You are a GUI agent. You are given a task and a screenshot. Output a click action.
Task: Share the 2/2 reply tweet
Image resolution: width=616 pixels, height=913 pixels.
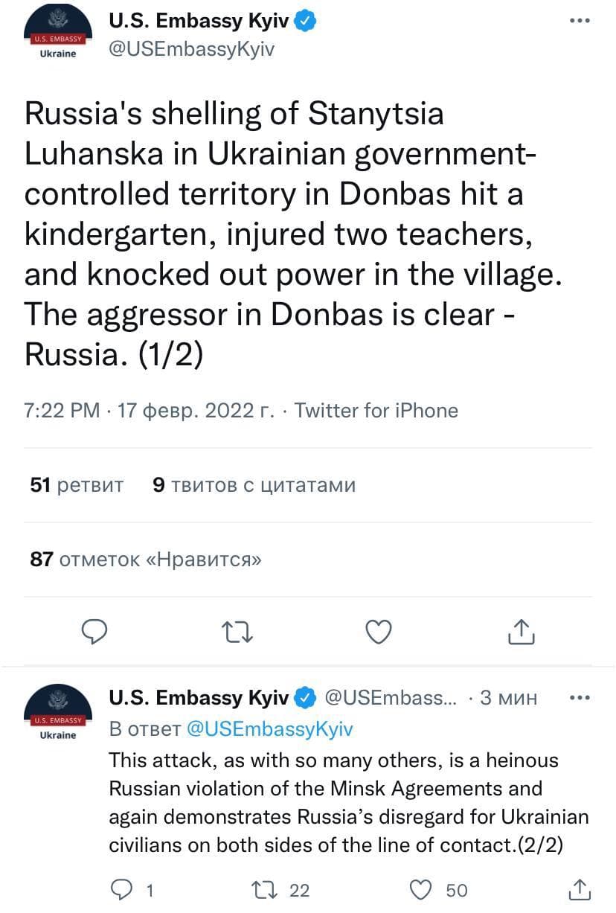pos(580,889)
